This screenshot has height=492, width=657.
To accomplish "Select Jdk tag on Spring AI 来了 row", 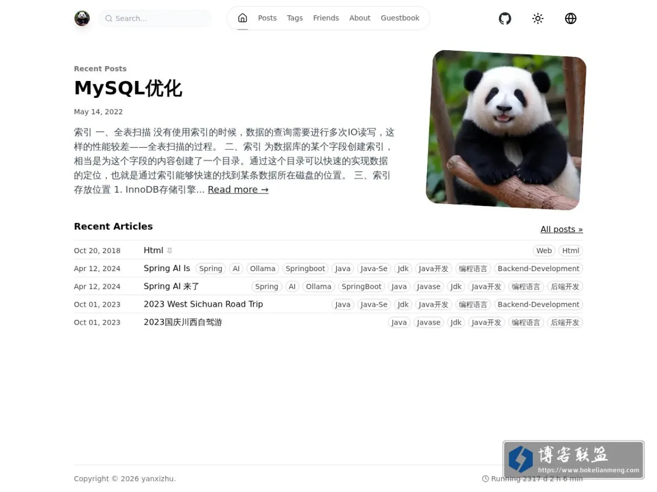I will pos(456,287).
